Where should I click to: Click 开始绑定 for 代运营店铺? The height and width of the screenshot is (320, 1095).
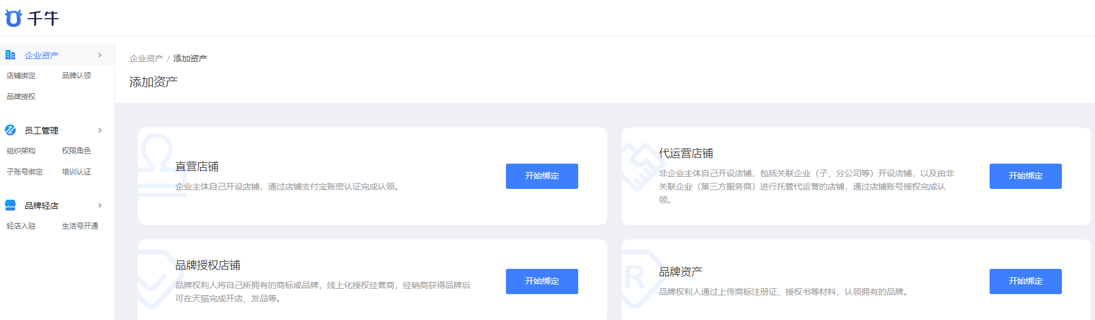tap(1026, 176)
